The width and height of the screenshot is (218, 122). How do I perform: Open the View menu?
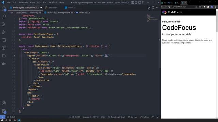coord(32,2)
